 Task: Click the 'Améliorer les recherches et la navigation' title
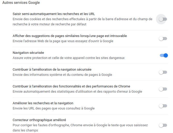(43, 103)
